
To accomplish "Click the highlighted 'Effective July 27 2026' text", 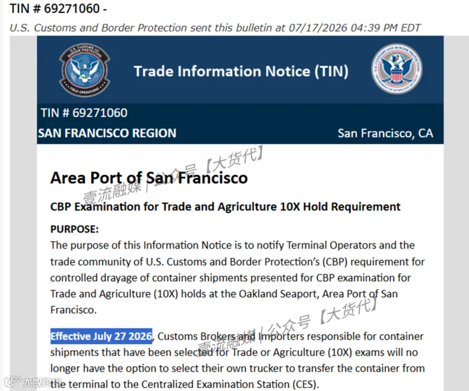I will (101, 336).
